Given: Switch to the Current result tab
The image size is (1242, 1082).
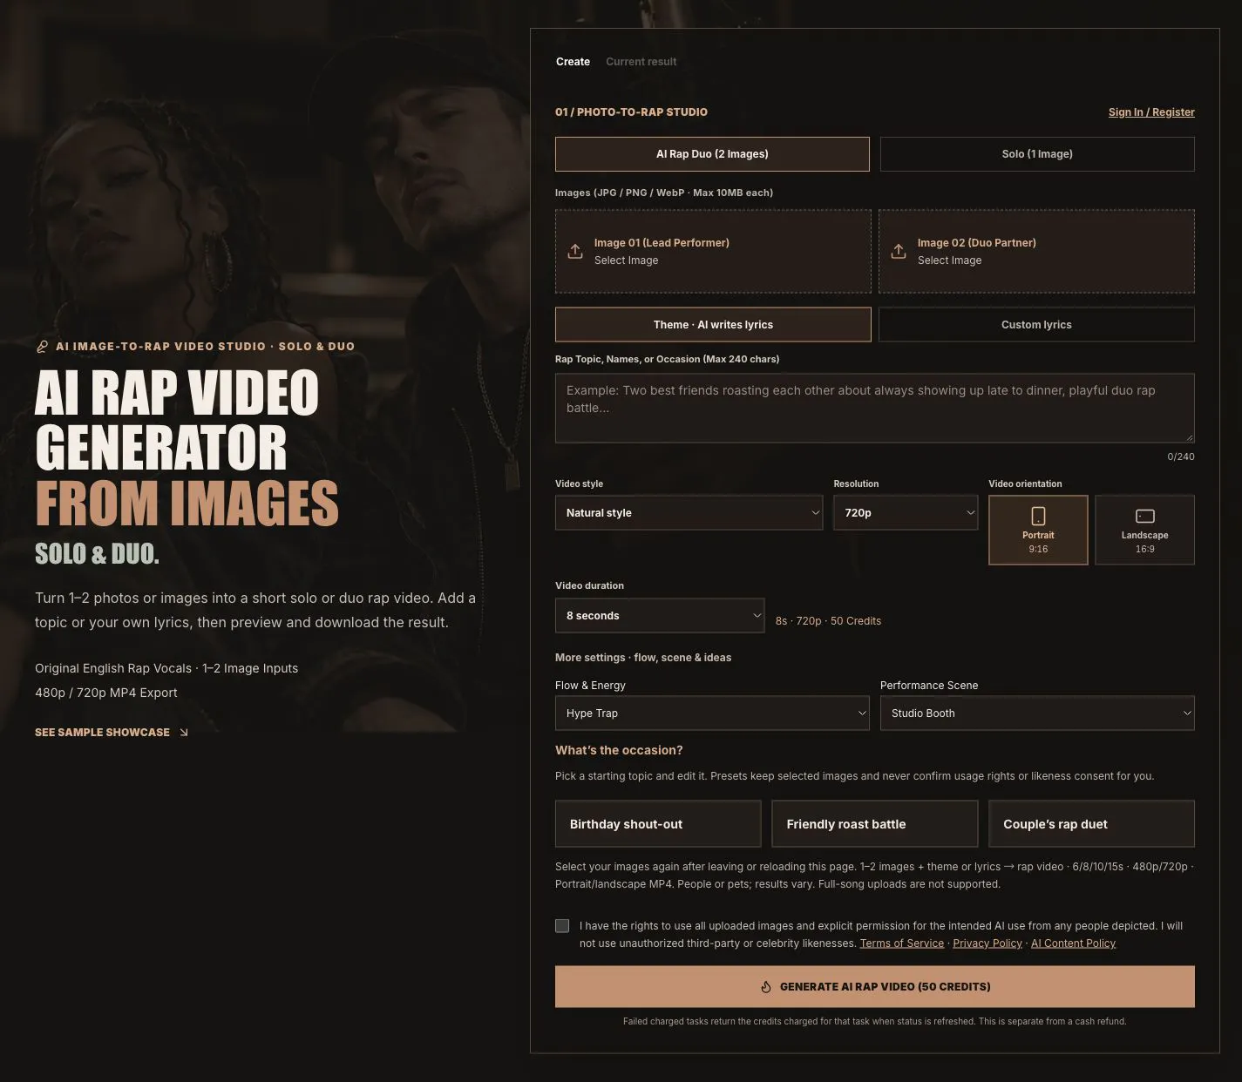Looking at the screenshot, I should (641, 62).
